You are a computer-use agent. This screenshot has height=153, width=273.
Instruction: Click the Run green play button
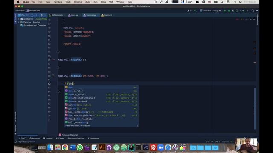pos(225,11)
